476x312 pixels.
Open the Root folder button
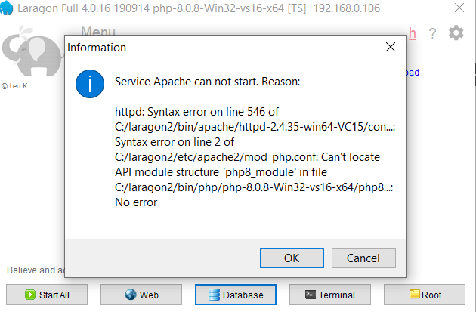(425, 295)
